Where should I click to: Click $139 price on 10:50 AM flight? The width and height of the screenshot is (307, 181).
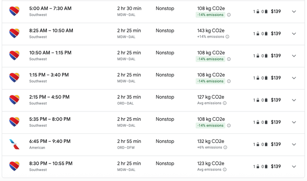click(x=276, y=56)
